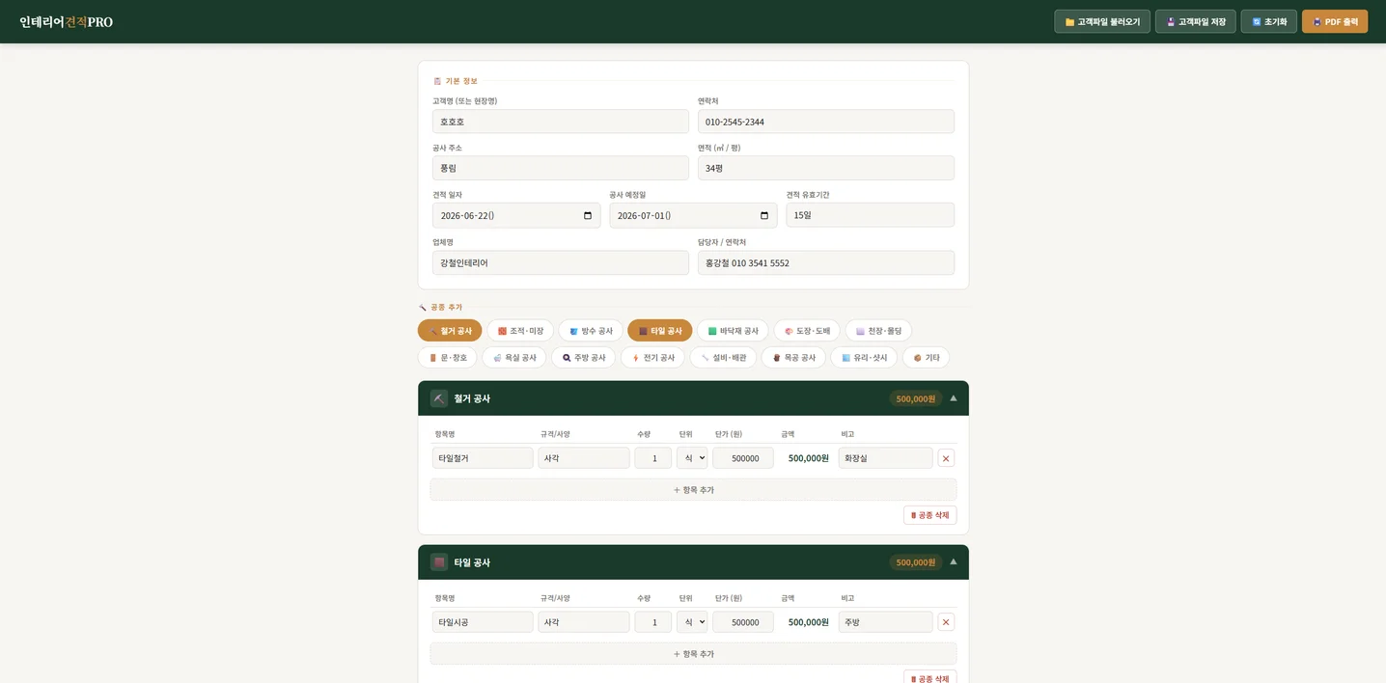
Task: Add the 조적·미장 work category
Action: [520, 331]
